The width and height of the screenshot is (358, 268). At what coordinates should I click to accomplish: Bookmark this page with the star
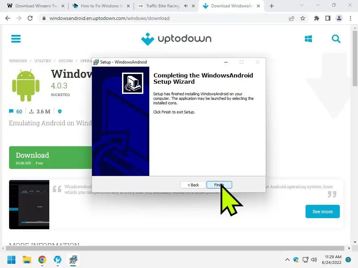tap(303, 18)
